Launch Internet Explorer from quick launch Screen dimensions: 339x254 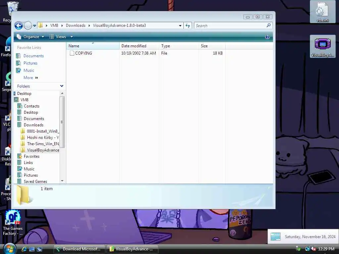(24, 249)
